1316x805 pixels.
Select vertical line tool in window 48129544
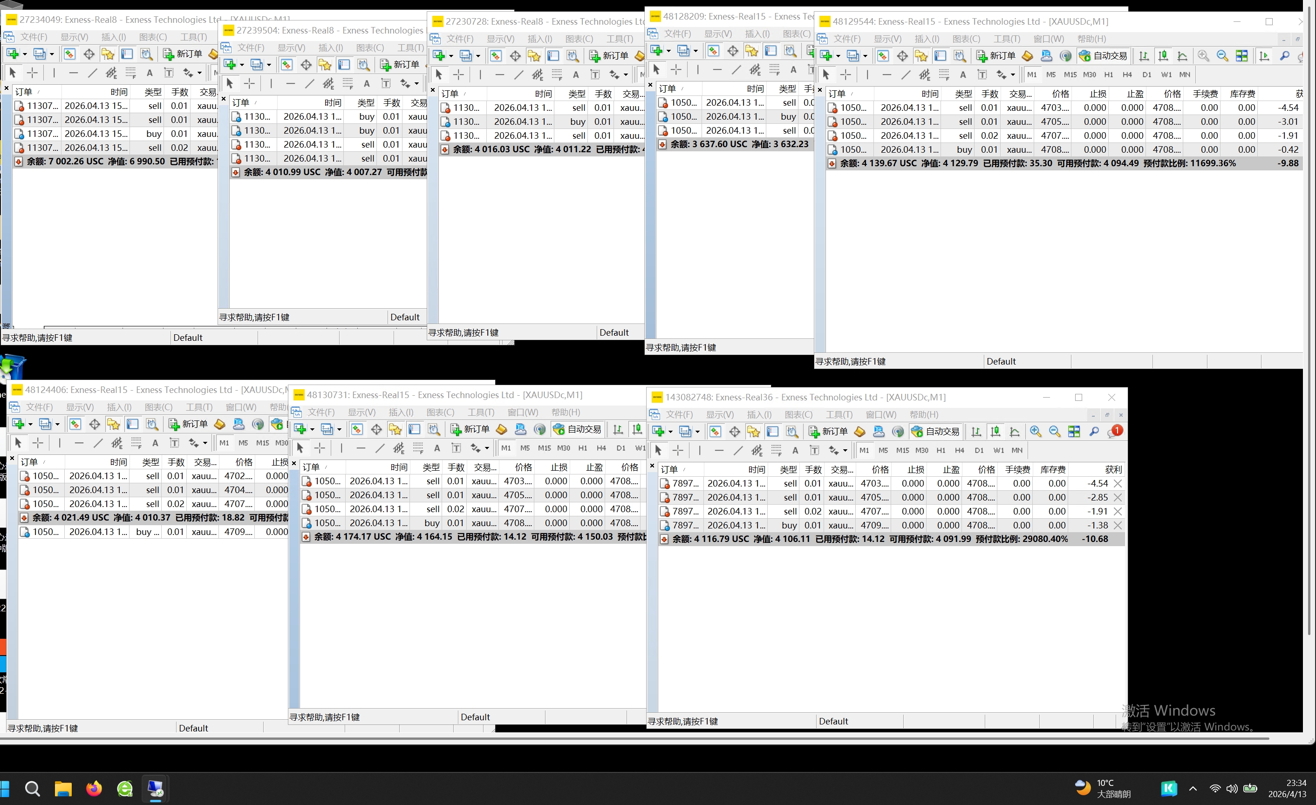point(867,75)
